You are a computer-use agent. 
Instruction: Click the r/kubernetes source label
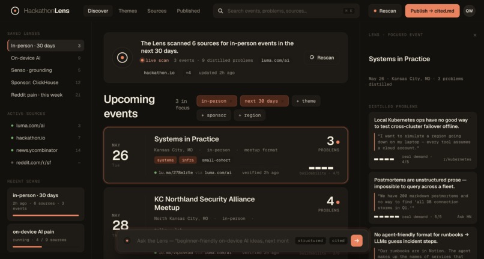coord(457,159)
